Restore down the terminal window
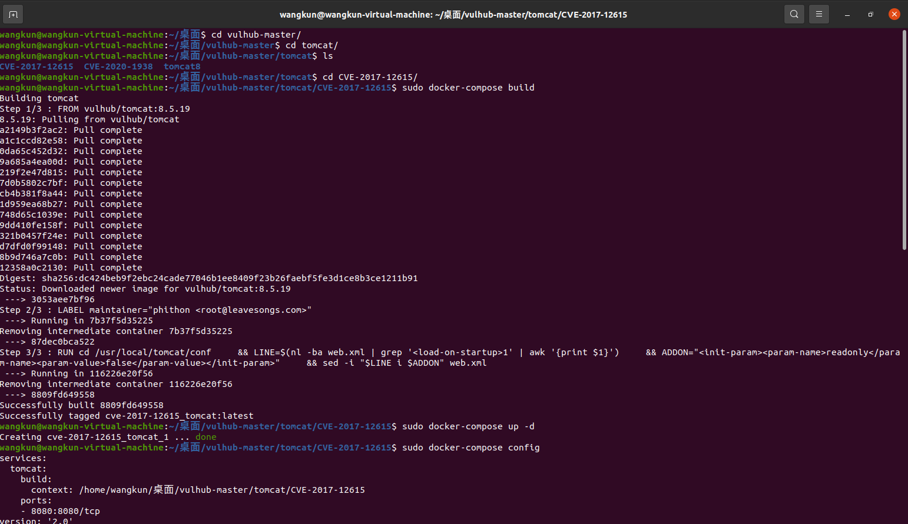Image resolution: width=908 pixels, height=524 pixels. pyautogui.click(x=871, y=14)
